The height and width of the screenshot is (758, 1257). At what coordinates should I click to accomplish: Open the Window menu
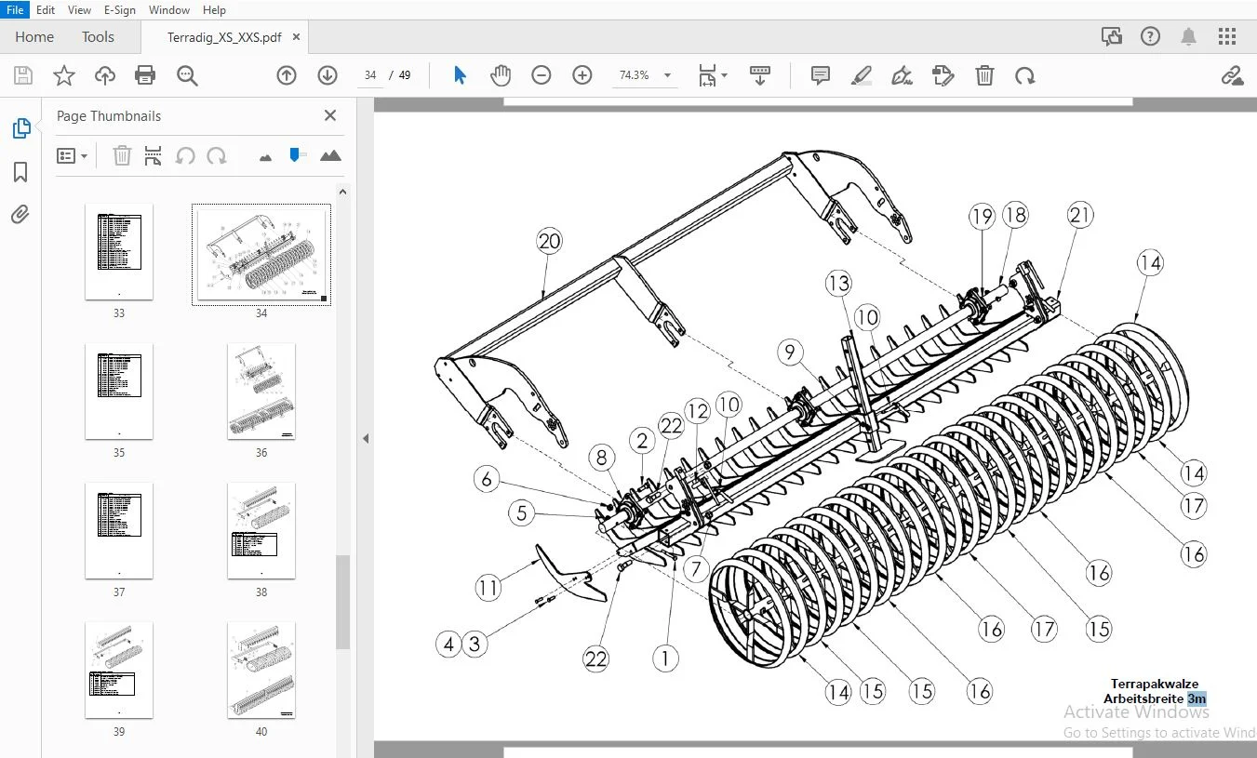(x=169, y=10)
